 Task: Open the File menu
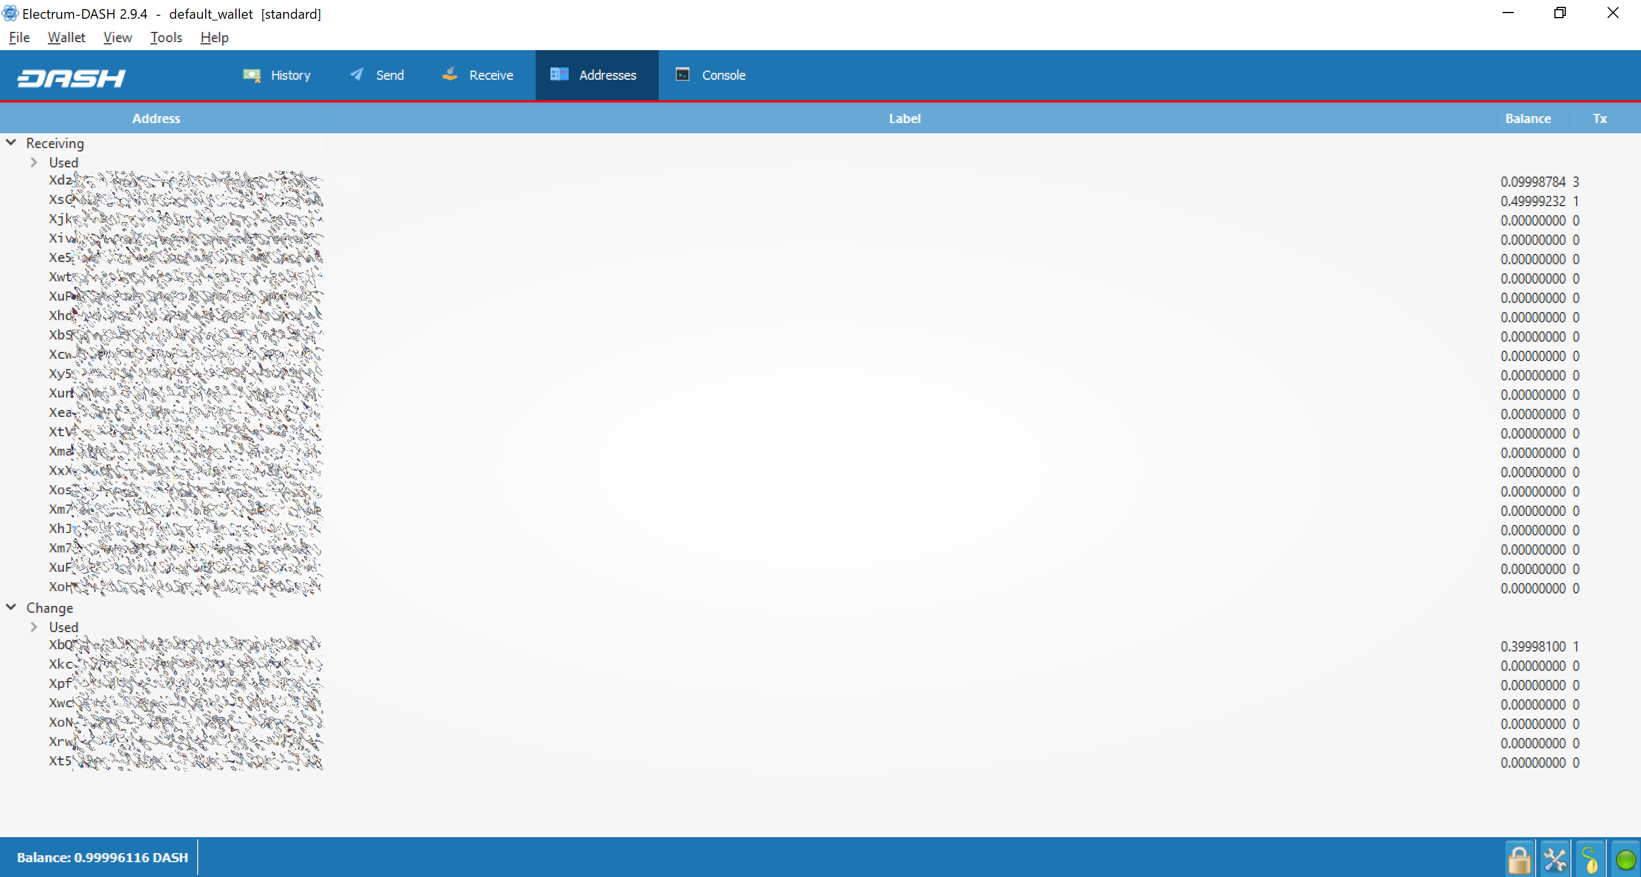click(x=18, y=37)
